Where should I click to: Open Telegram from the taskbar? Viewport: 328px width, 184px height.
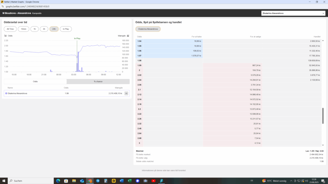coord(98,180)
